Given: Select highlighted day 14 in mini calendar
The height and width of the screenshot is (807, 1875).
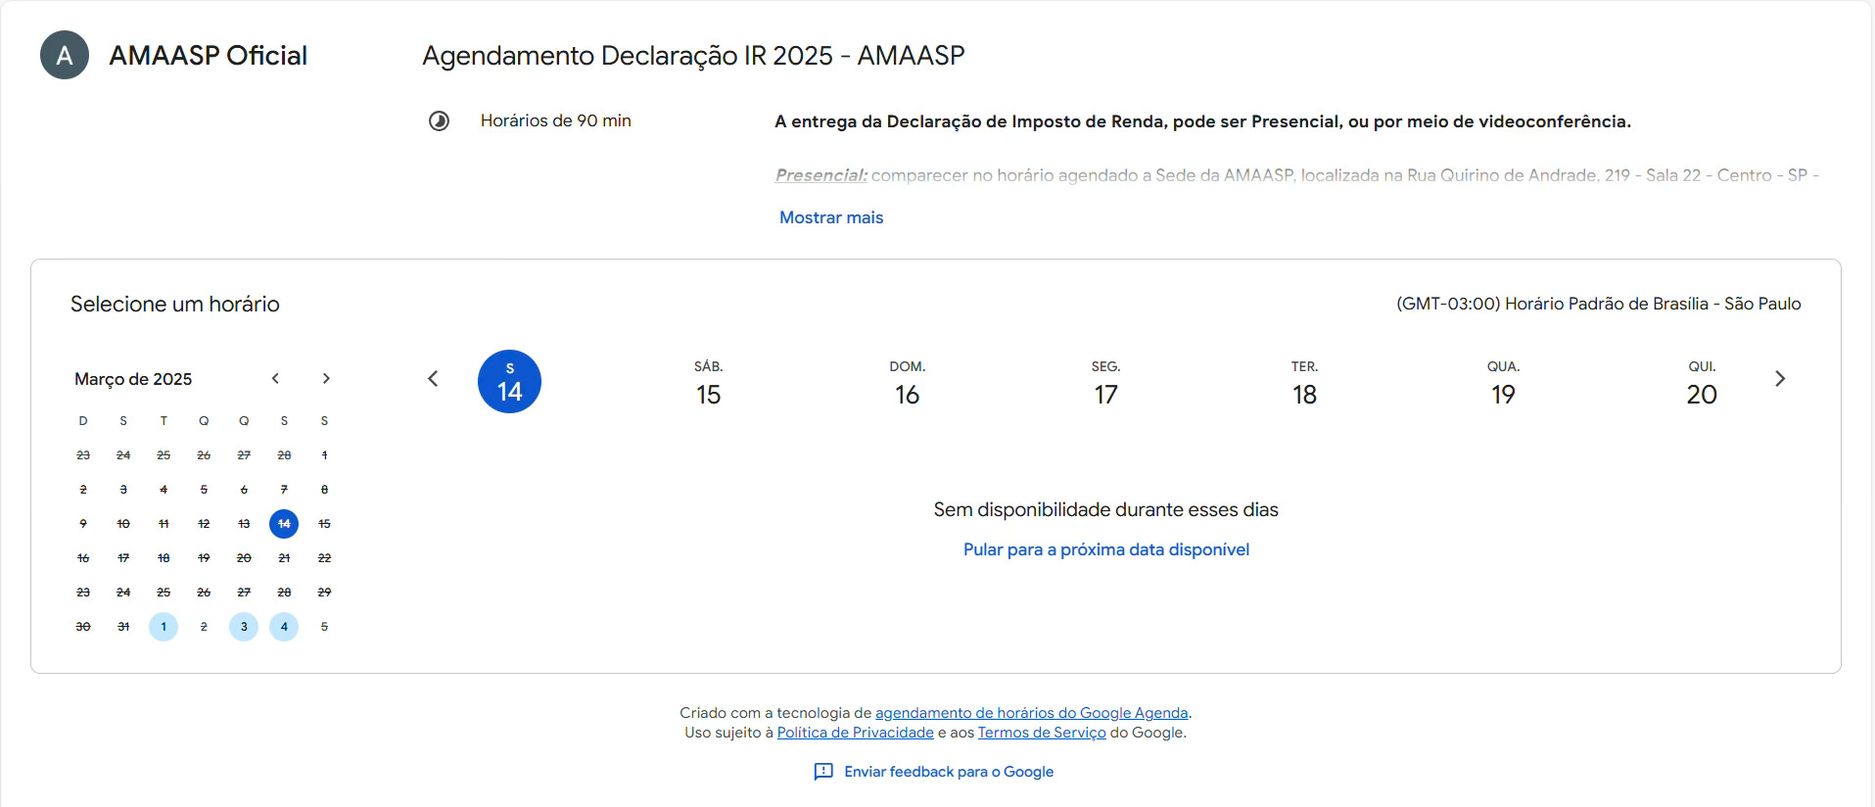Looking at the screenshot, I should (284, 524).
